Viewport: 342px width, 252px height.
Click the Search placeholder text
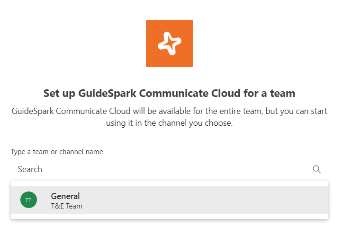(30, 169)
